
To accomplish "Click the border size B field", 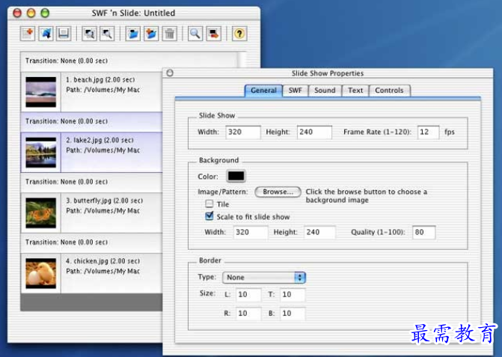I will pyautogui.click(x=293, y=314).
